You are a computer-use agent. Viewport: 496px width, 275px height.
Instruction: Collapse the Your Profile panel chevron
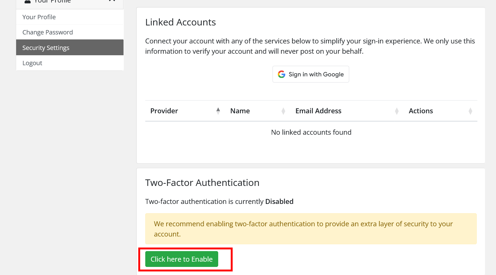pos(112,1)
